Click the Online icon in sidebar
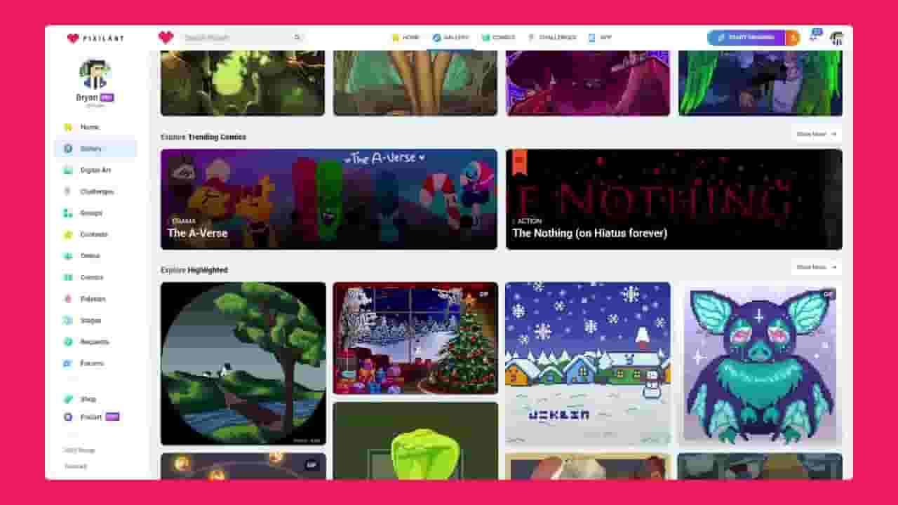The image size is (898, 505). [68, 256]
